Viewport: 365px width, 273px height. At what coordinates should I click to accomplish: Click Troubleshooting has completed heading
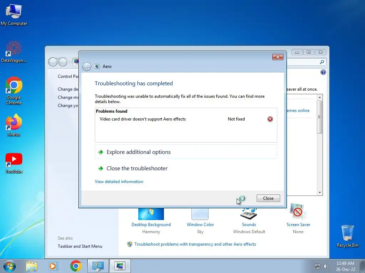coord(134,83)
